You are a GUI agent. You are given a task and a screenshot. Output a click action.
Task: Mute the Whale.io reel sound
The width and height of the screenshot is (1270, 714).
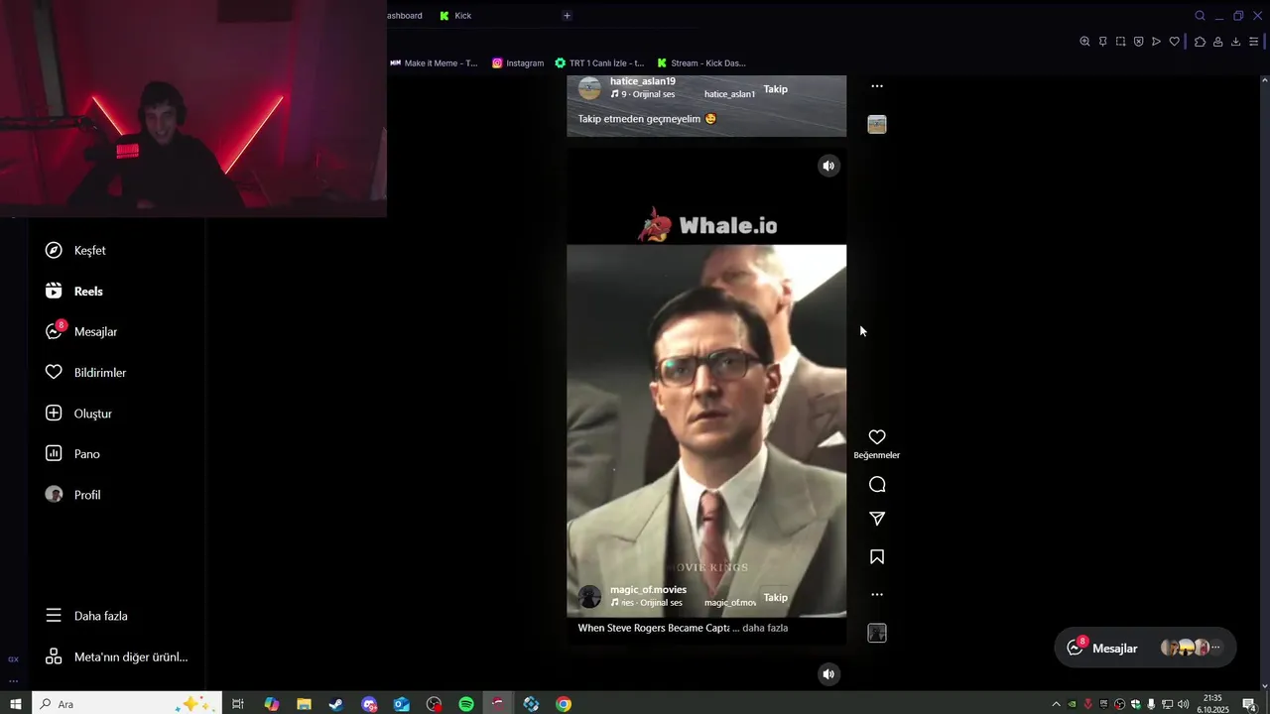pyautogui.click(x=828, y=166)
